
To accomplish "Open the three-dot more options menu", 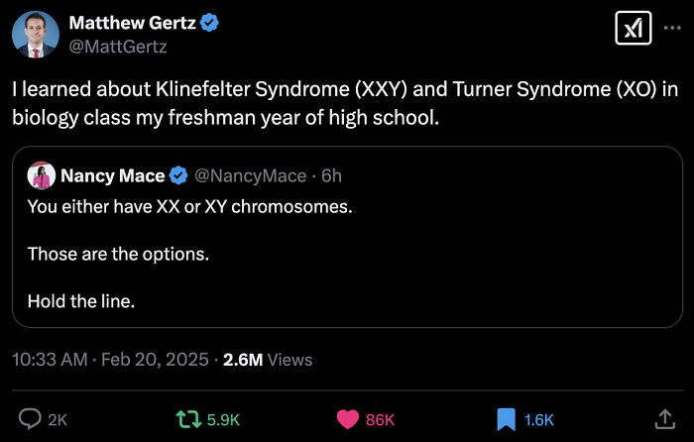I will point(674,27).
